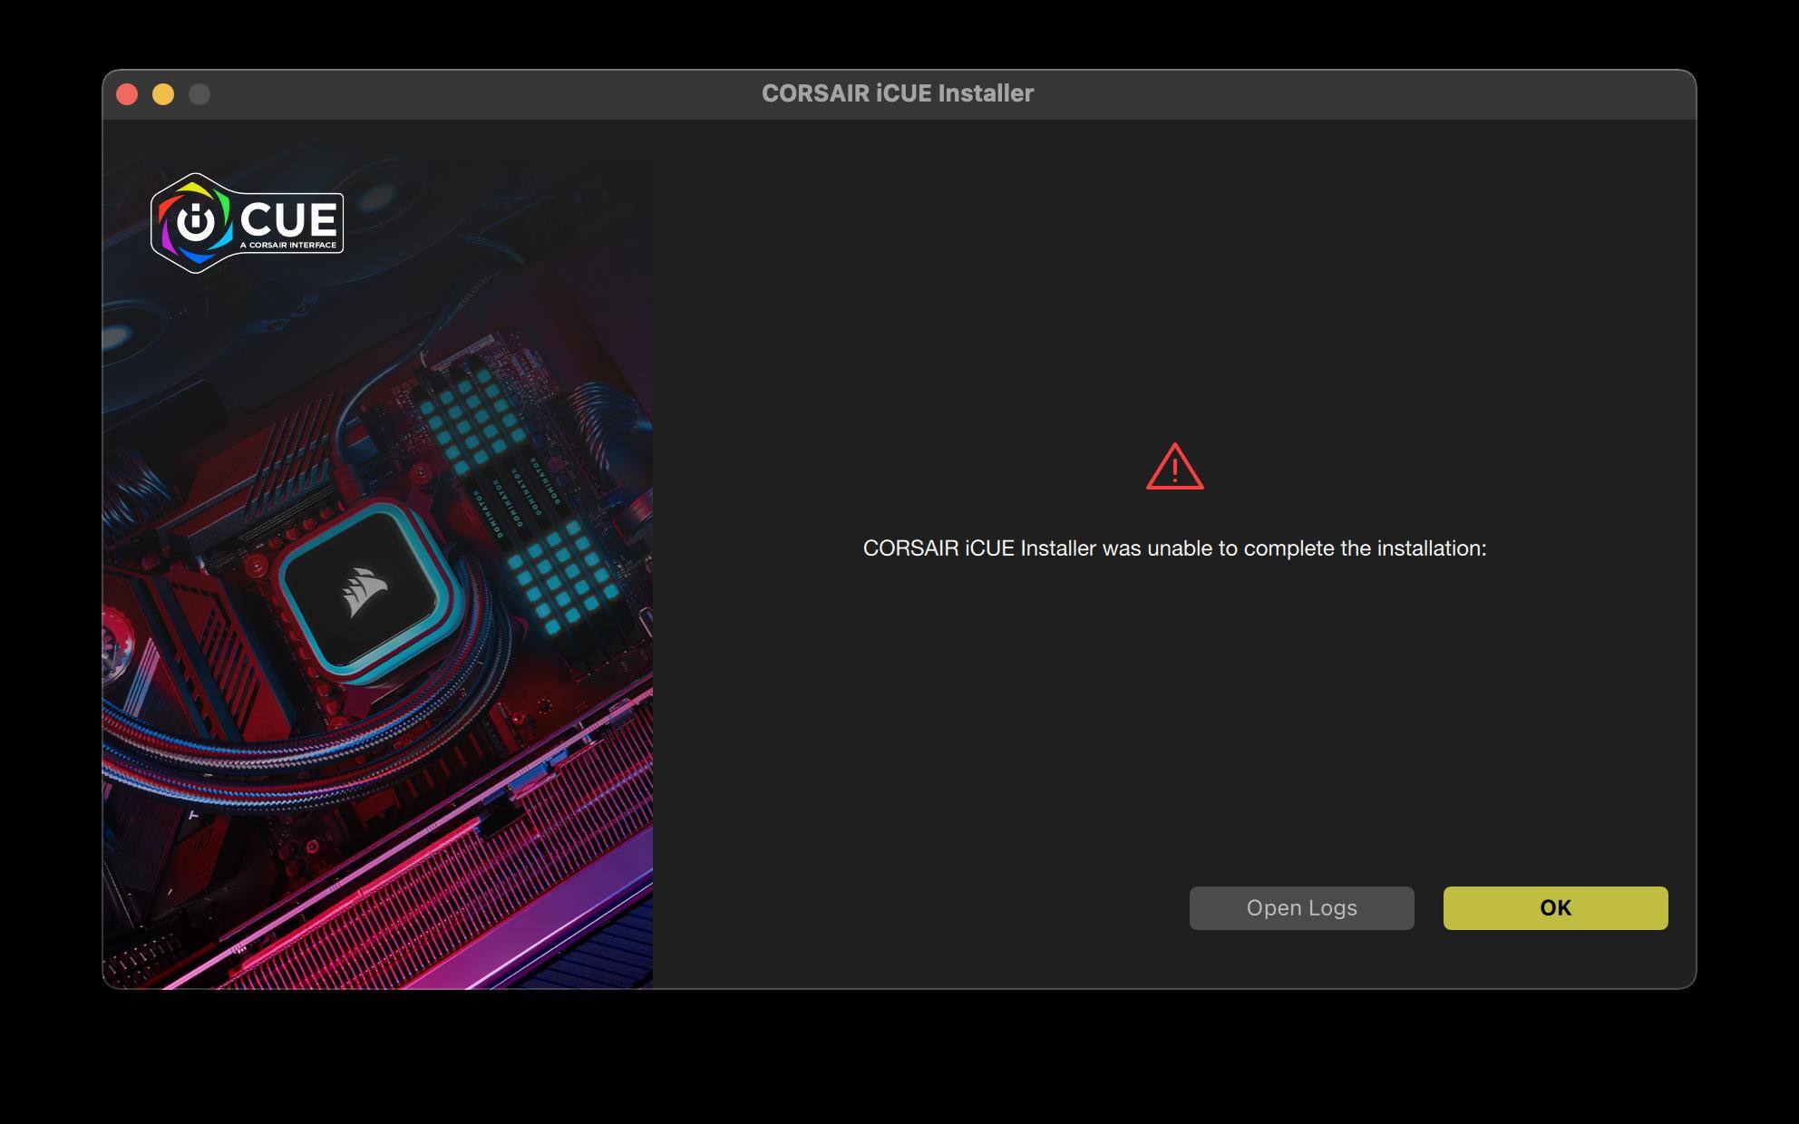Close the installer with red button

[127, 94]
